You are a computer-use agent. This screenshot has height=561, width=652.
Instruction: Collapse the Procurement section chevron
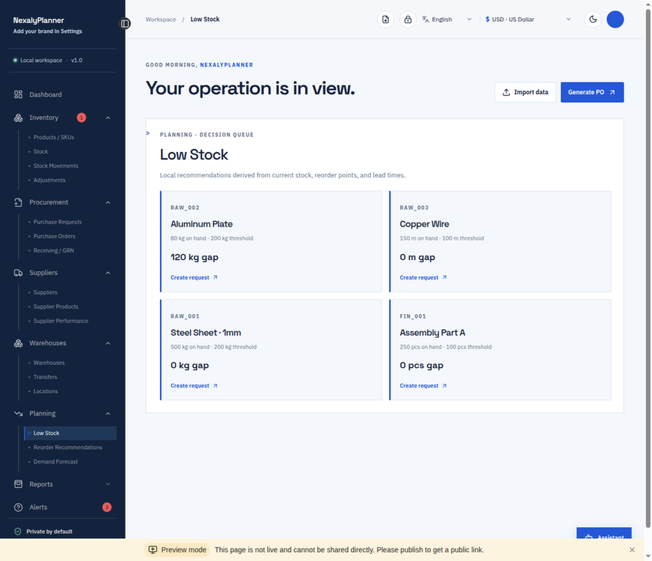point(108,202)
